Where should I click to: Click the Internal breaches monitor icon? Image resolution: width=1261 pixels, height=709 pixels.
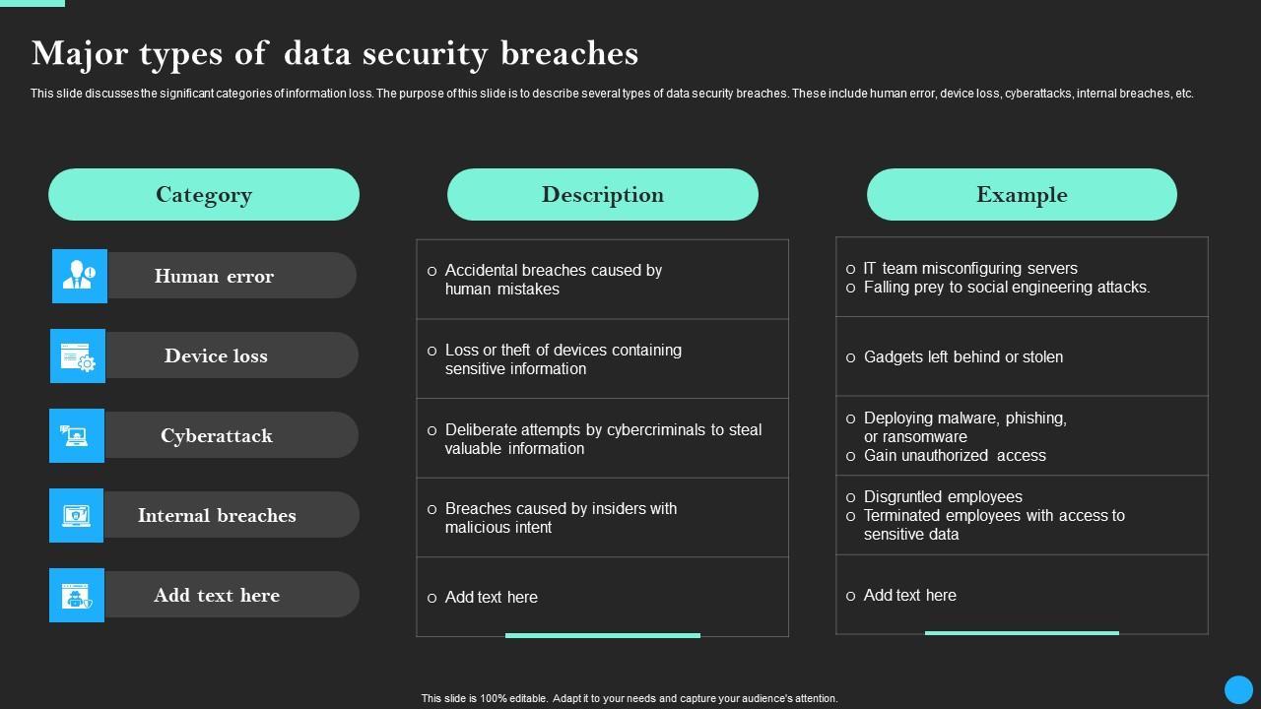point(76,515)
